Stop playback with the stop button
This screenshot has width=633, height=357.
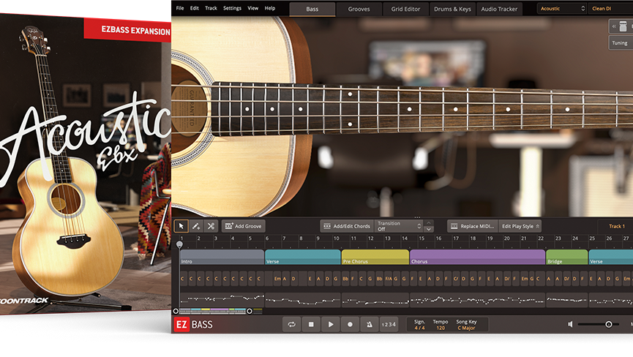pyautogui.click(x=311, y=324)
